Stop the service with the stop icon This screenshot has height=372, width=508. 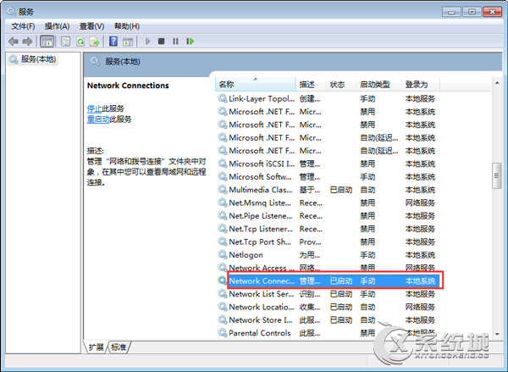[162, 42]
